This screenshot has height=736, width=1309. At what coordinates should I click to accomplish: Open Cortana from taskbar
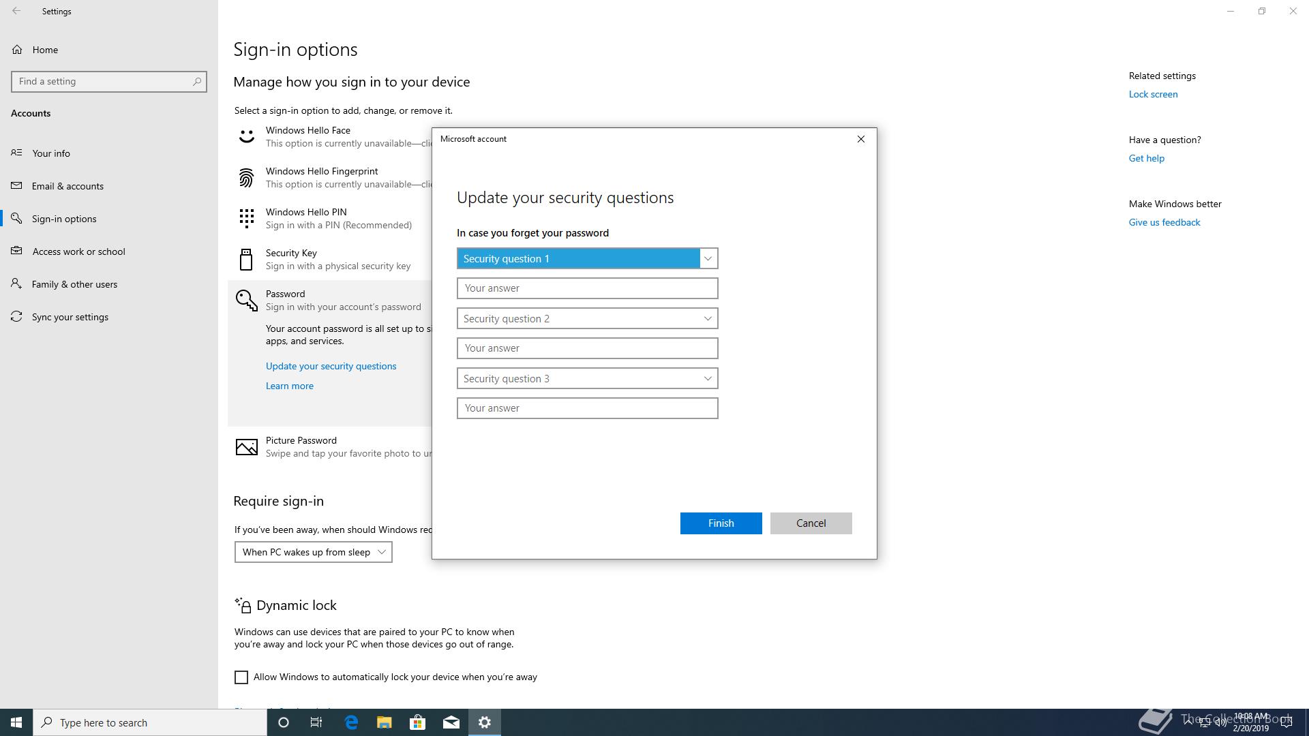[284, 722]
